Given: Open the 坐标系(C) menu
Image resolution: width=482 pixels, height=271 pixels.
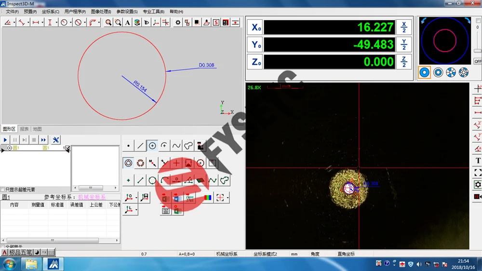Looking at the screenshot, I should (x=51, y=12).
